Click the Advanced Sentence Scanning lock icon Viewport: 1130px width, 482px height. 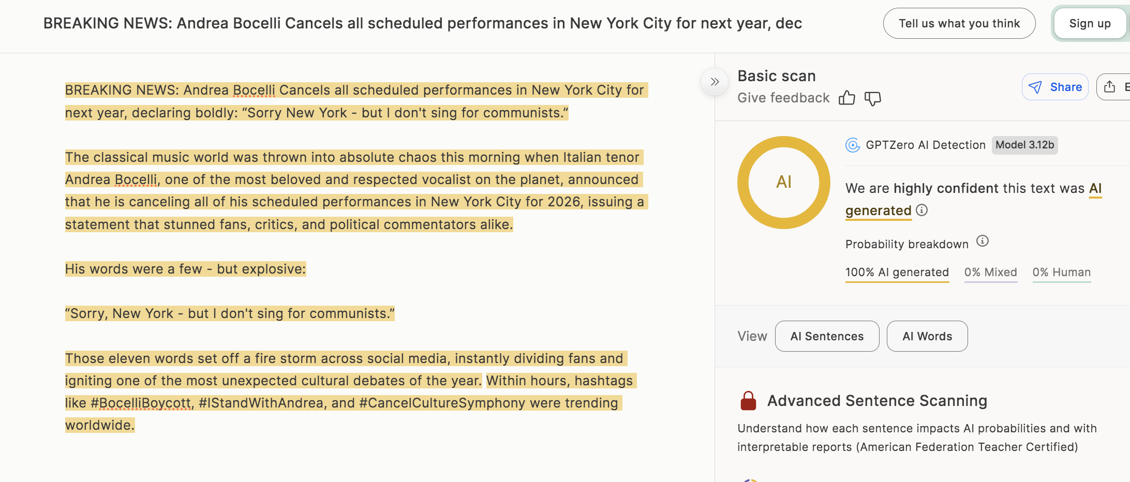point(748,401)
